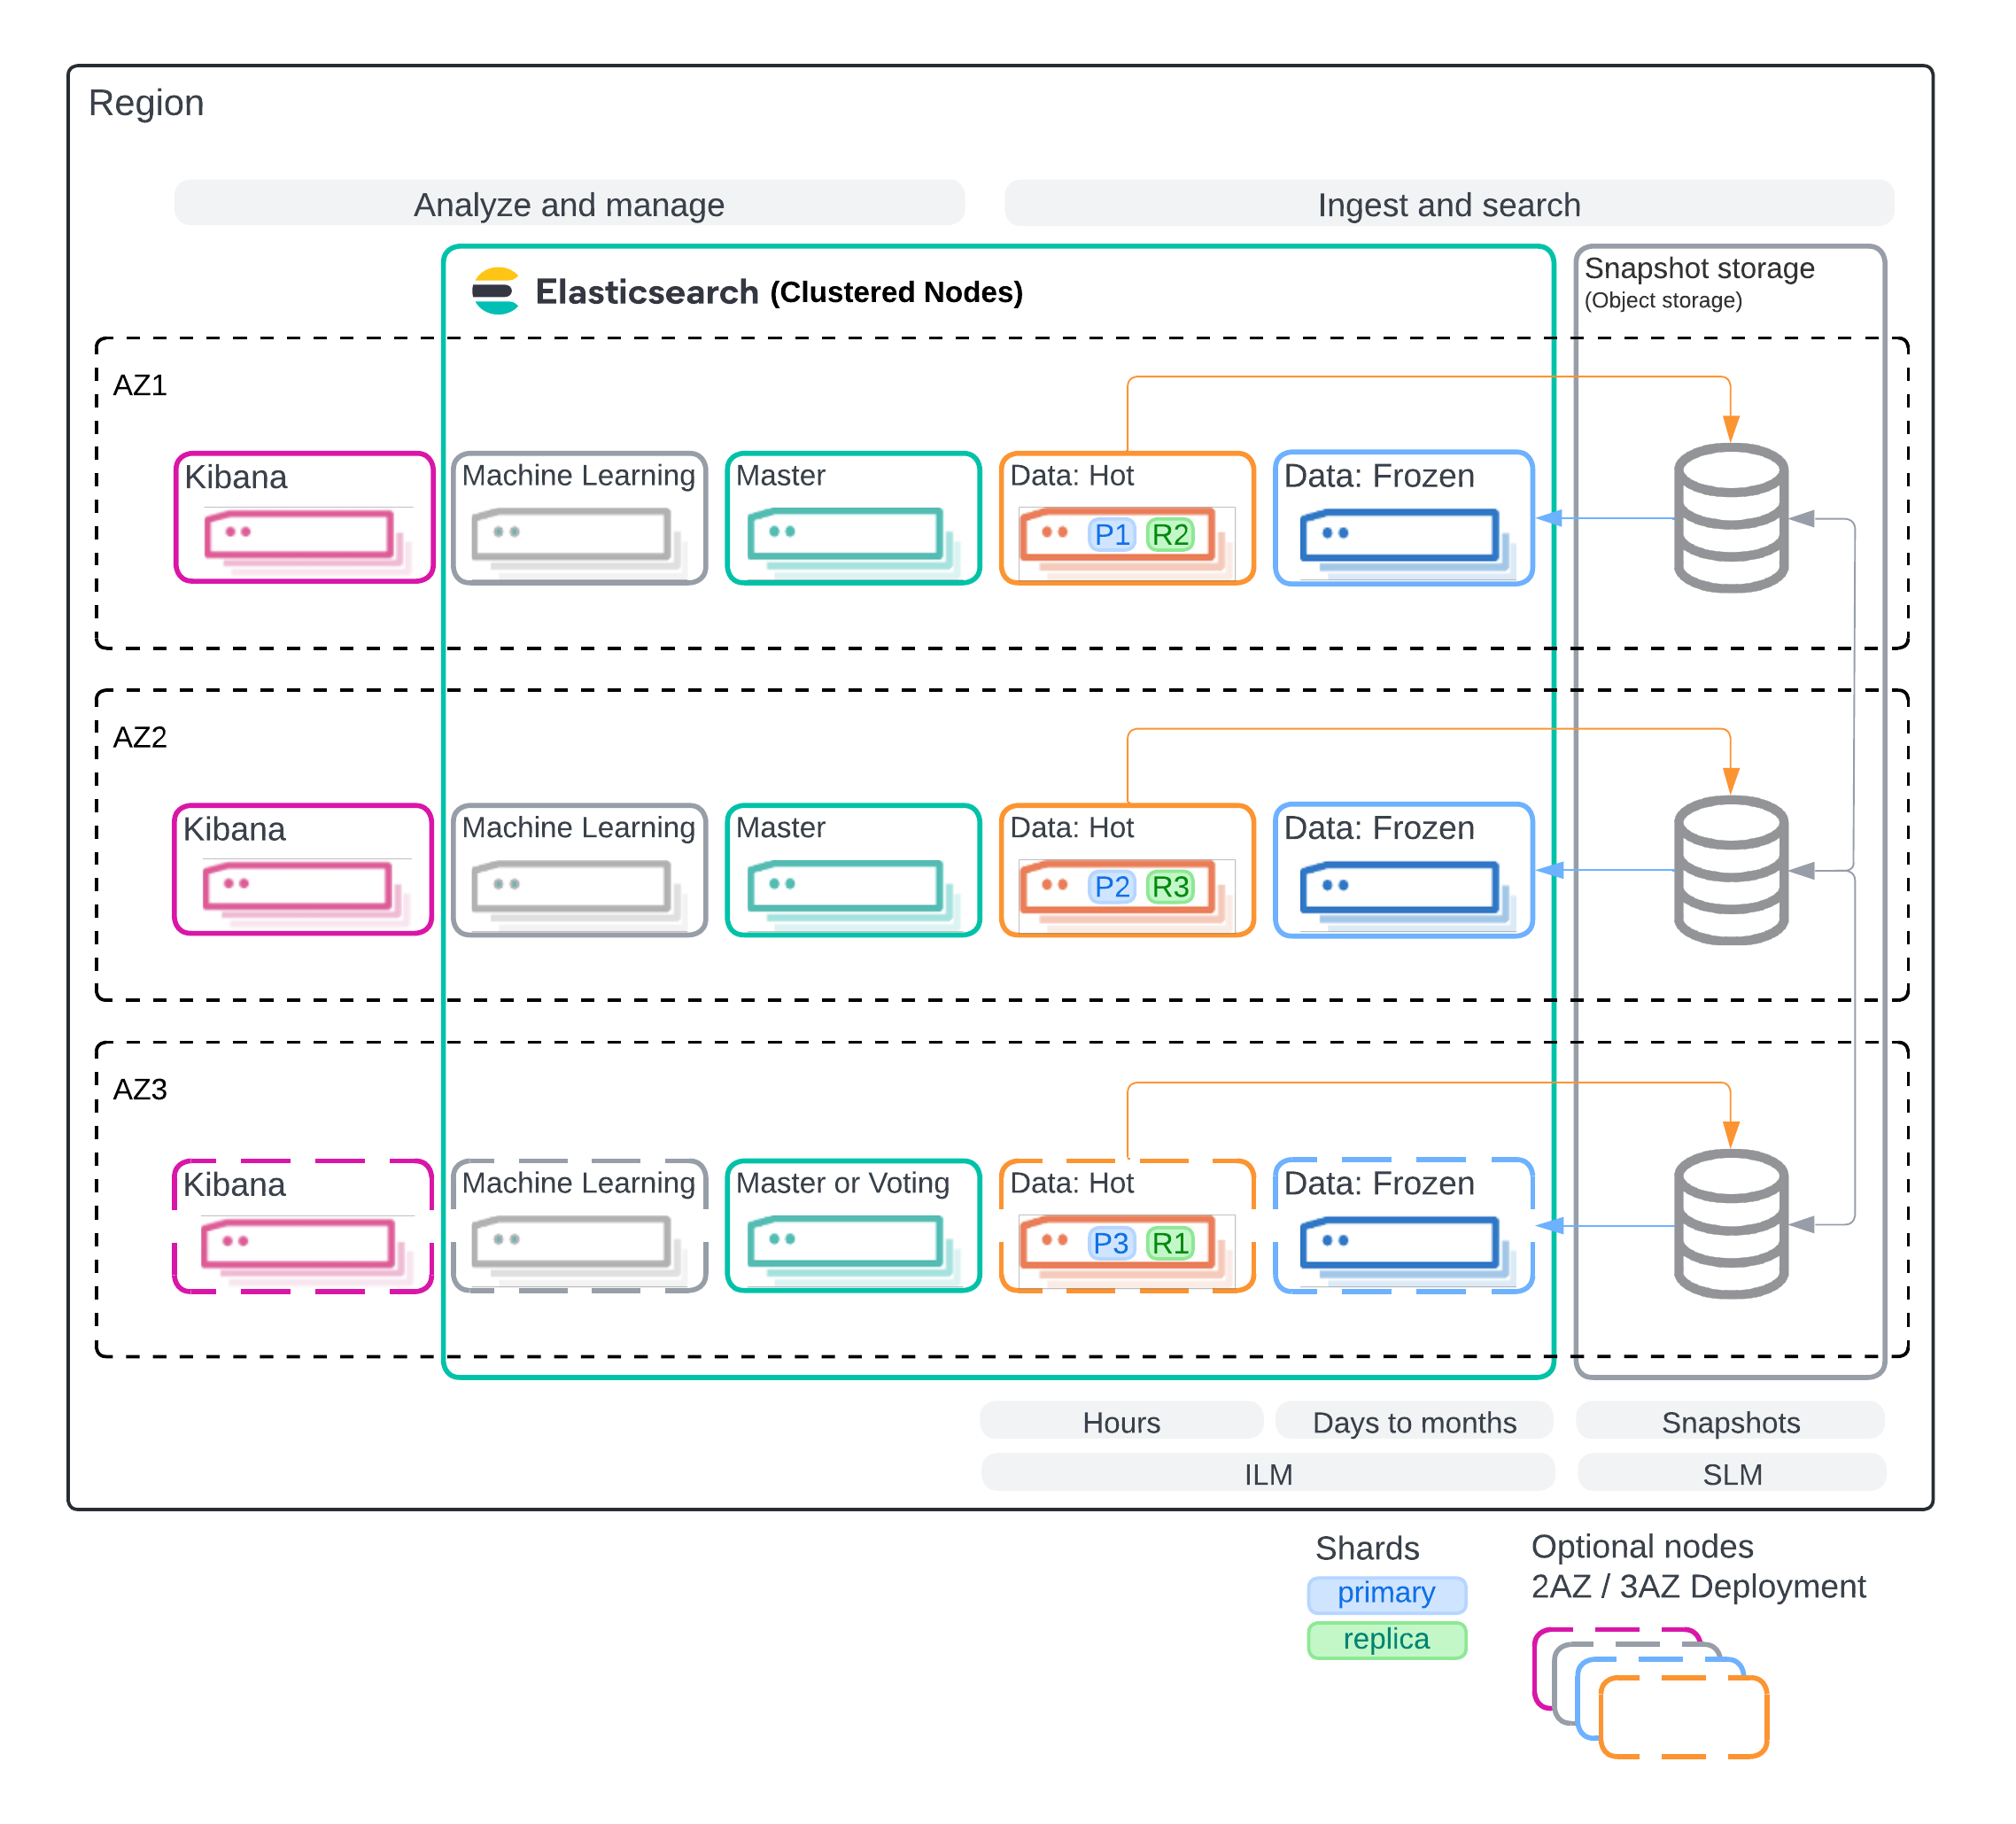Select the Data: Frozen node in AZ3
The image size is (2016, 1824).
click(x=1403, y=1225)
